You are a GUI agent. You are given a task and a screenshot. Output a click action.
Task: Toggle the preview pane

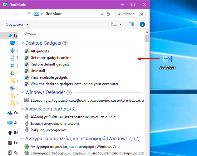point(131,24)
